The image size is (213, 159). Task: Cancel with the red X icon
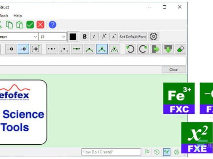(x=40, y=25)
